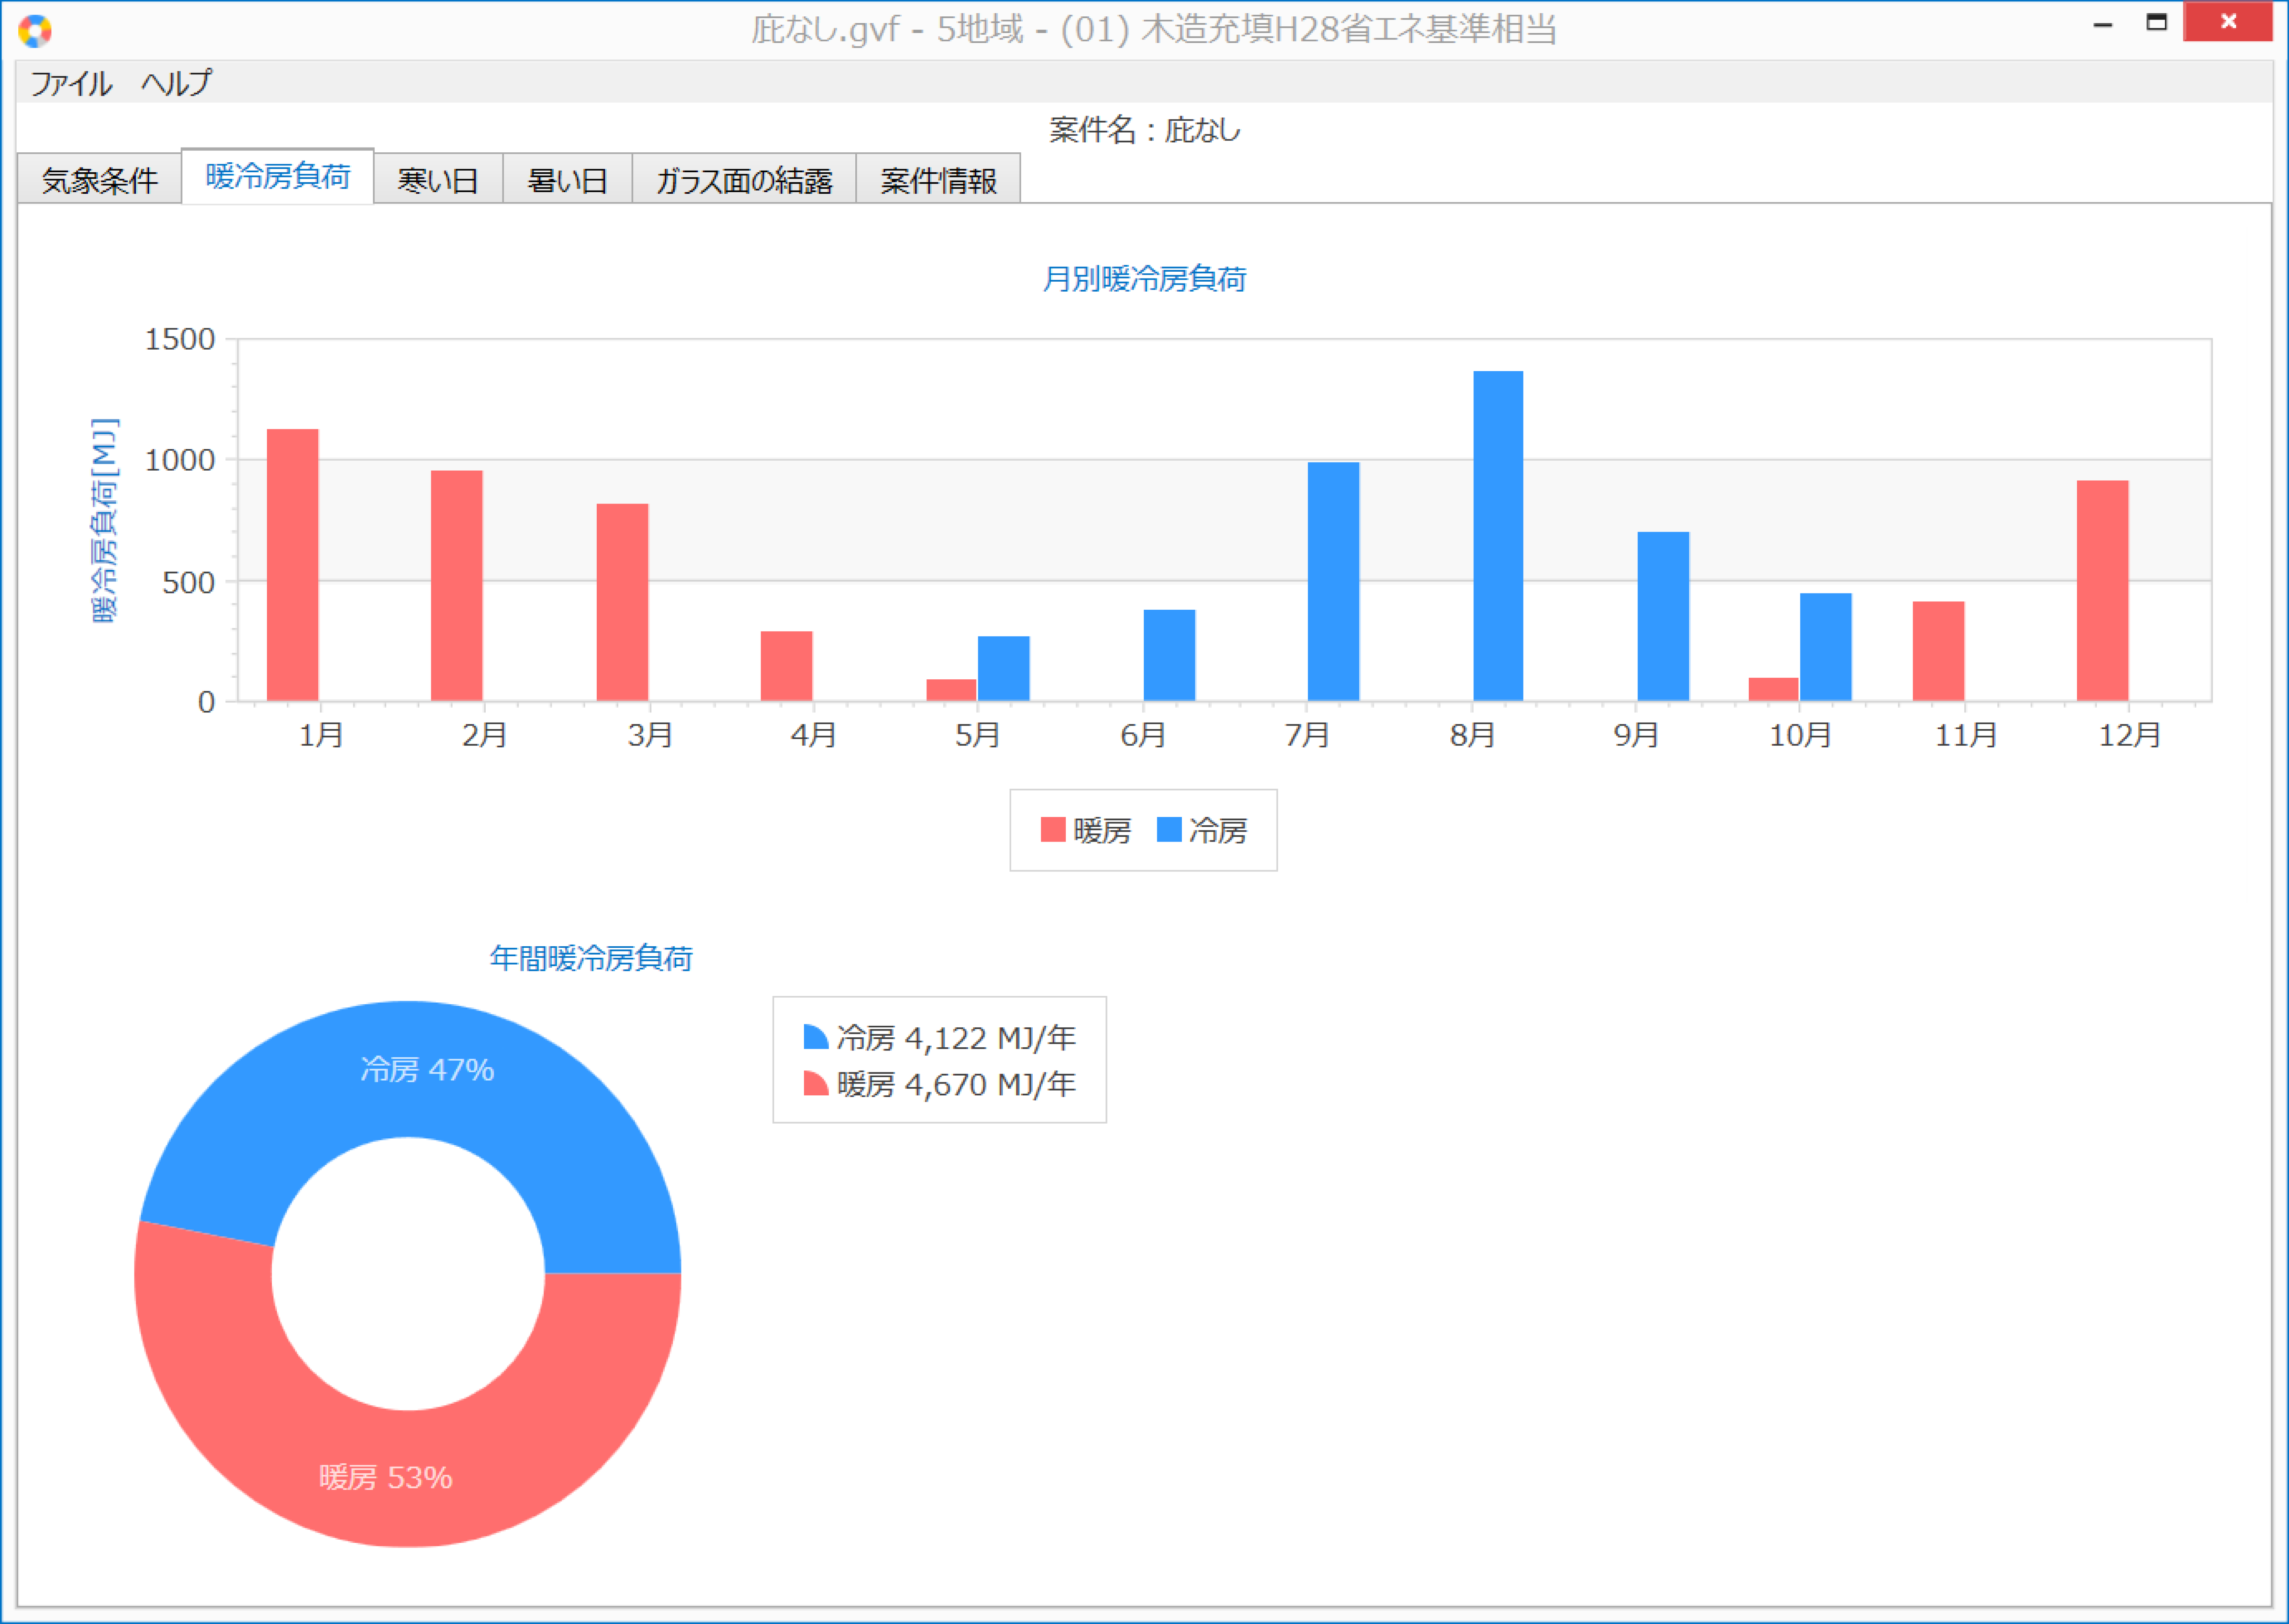Close the application window
The height and width of the screenshot is (1624, 2289).
tap(2228, 22)
